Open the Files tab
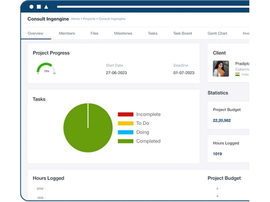 (94, 33)
